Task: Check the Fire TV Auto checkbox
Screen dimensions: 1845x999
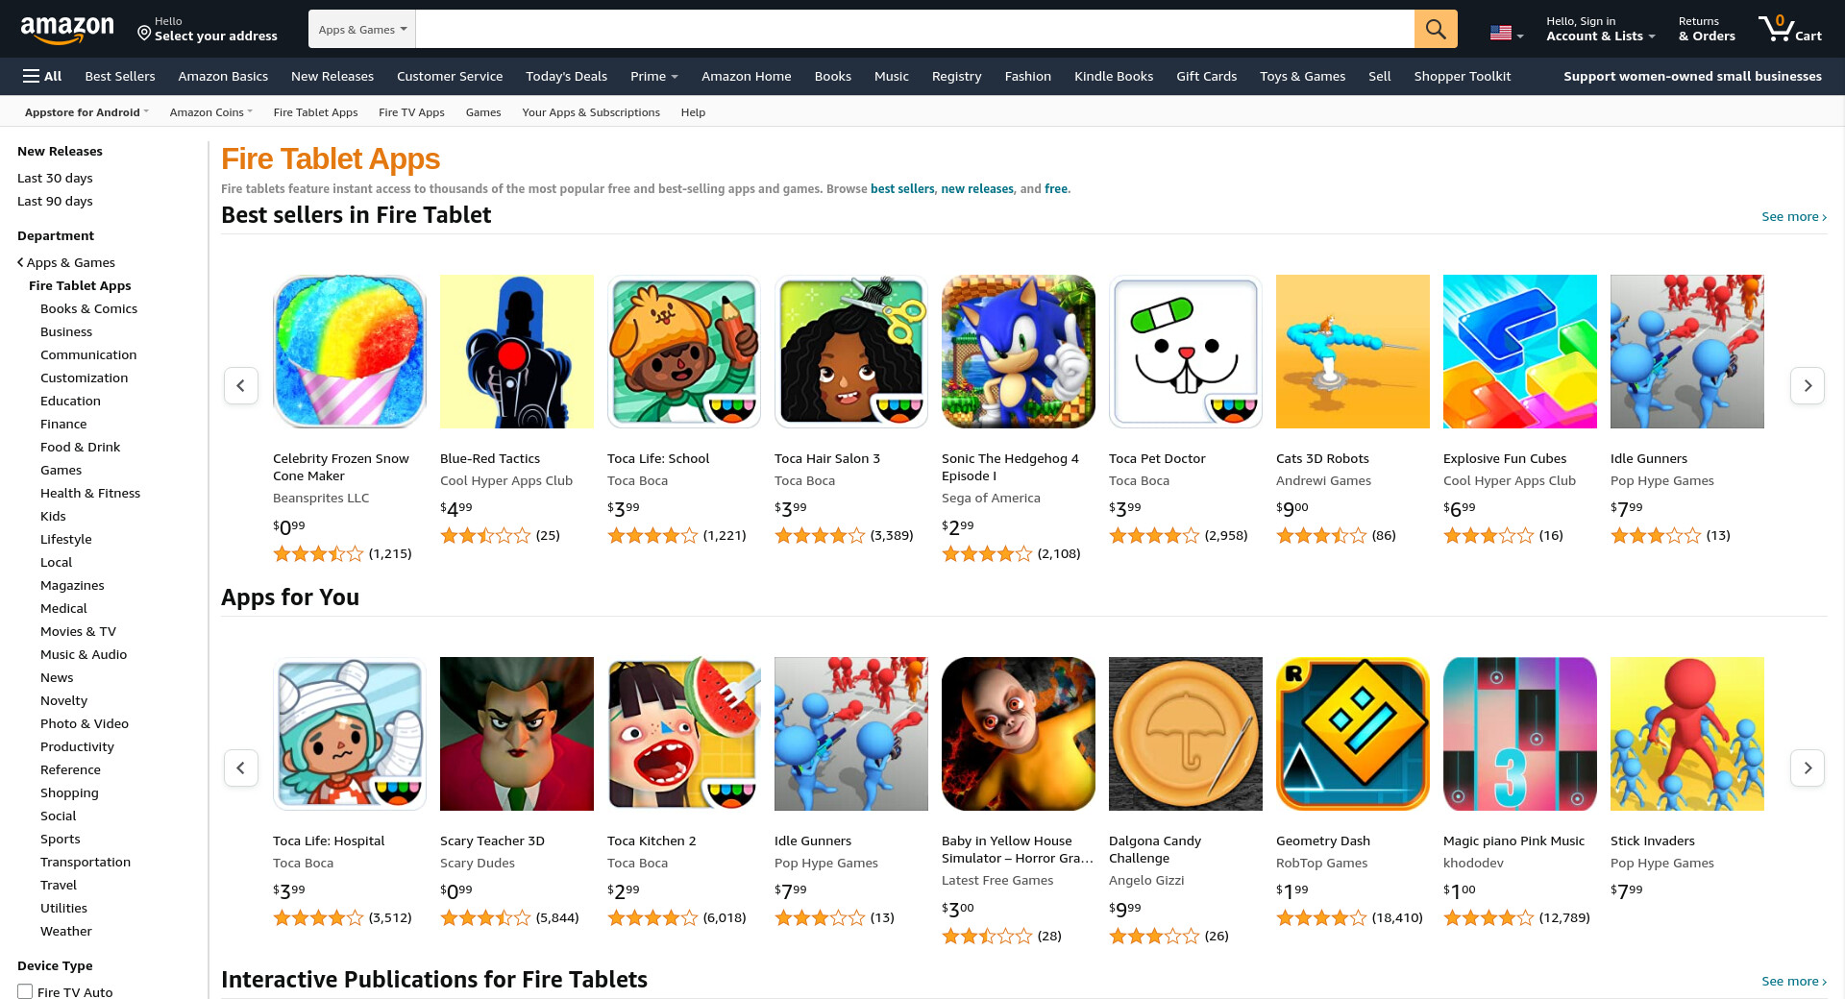Action: [x=25, y=991]
